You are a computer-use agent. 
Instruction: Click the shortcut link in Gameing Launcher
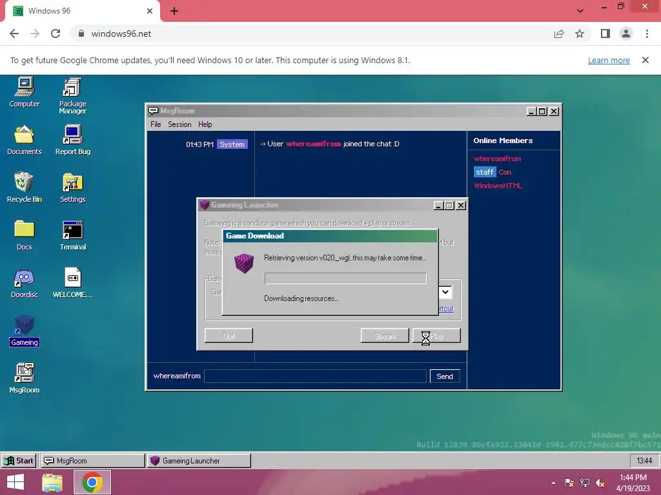pos(446,309)
